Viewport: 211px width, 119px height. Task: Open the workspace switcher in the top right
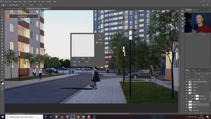(x=207, y=5)
